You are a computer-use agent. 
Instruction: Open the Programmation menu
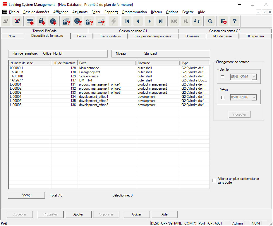click(134, 12)
